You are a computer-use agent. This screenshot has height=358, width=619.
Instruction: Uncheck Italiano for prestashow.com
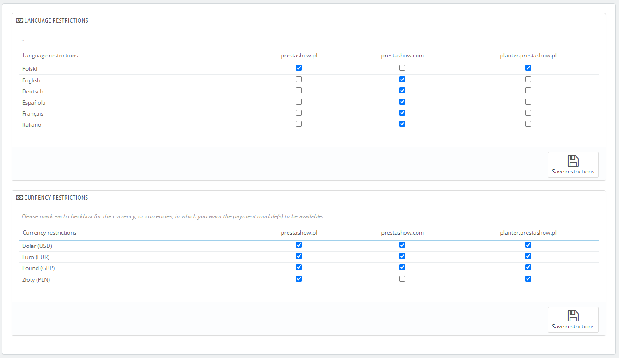402,124
